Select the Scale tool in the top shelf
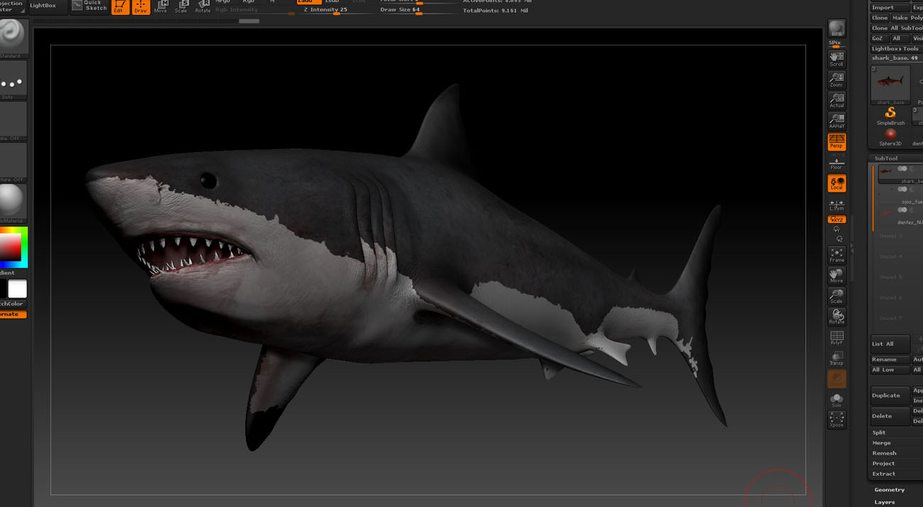This screenshot has height=507, width=923. [x=181, y=7]
